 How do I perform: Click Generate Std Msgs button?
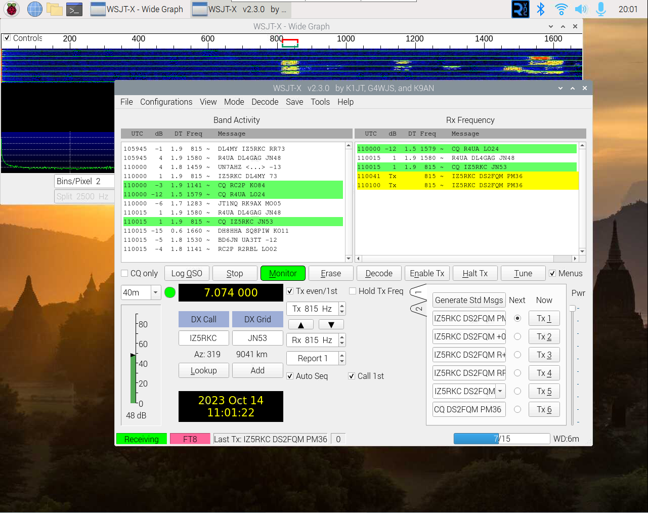469,300
